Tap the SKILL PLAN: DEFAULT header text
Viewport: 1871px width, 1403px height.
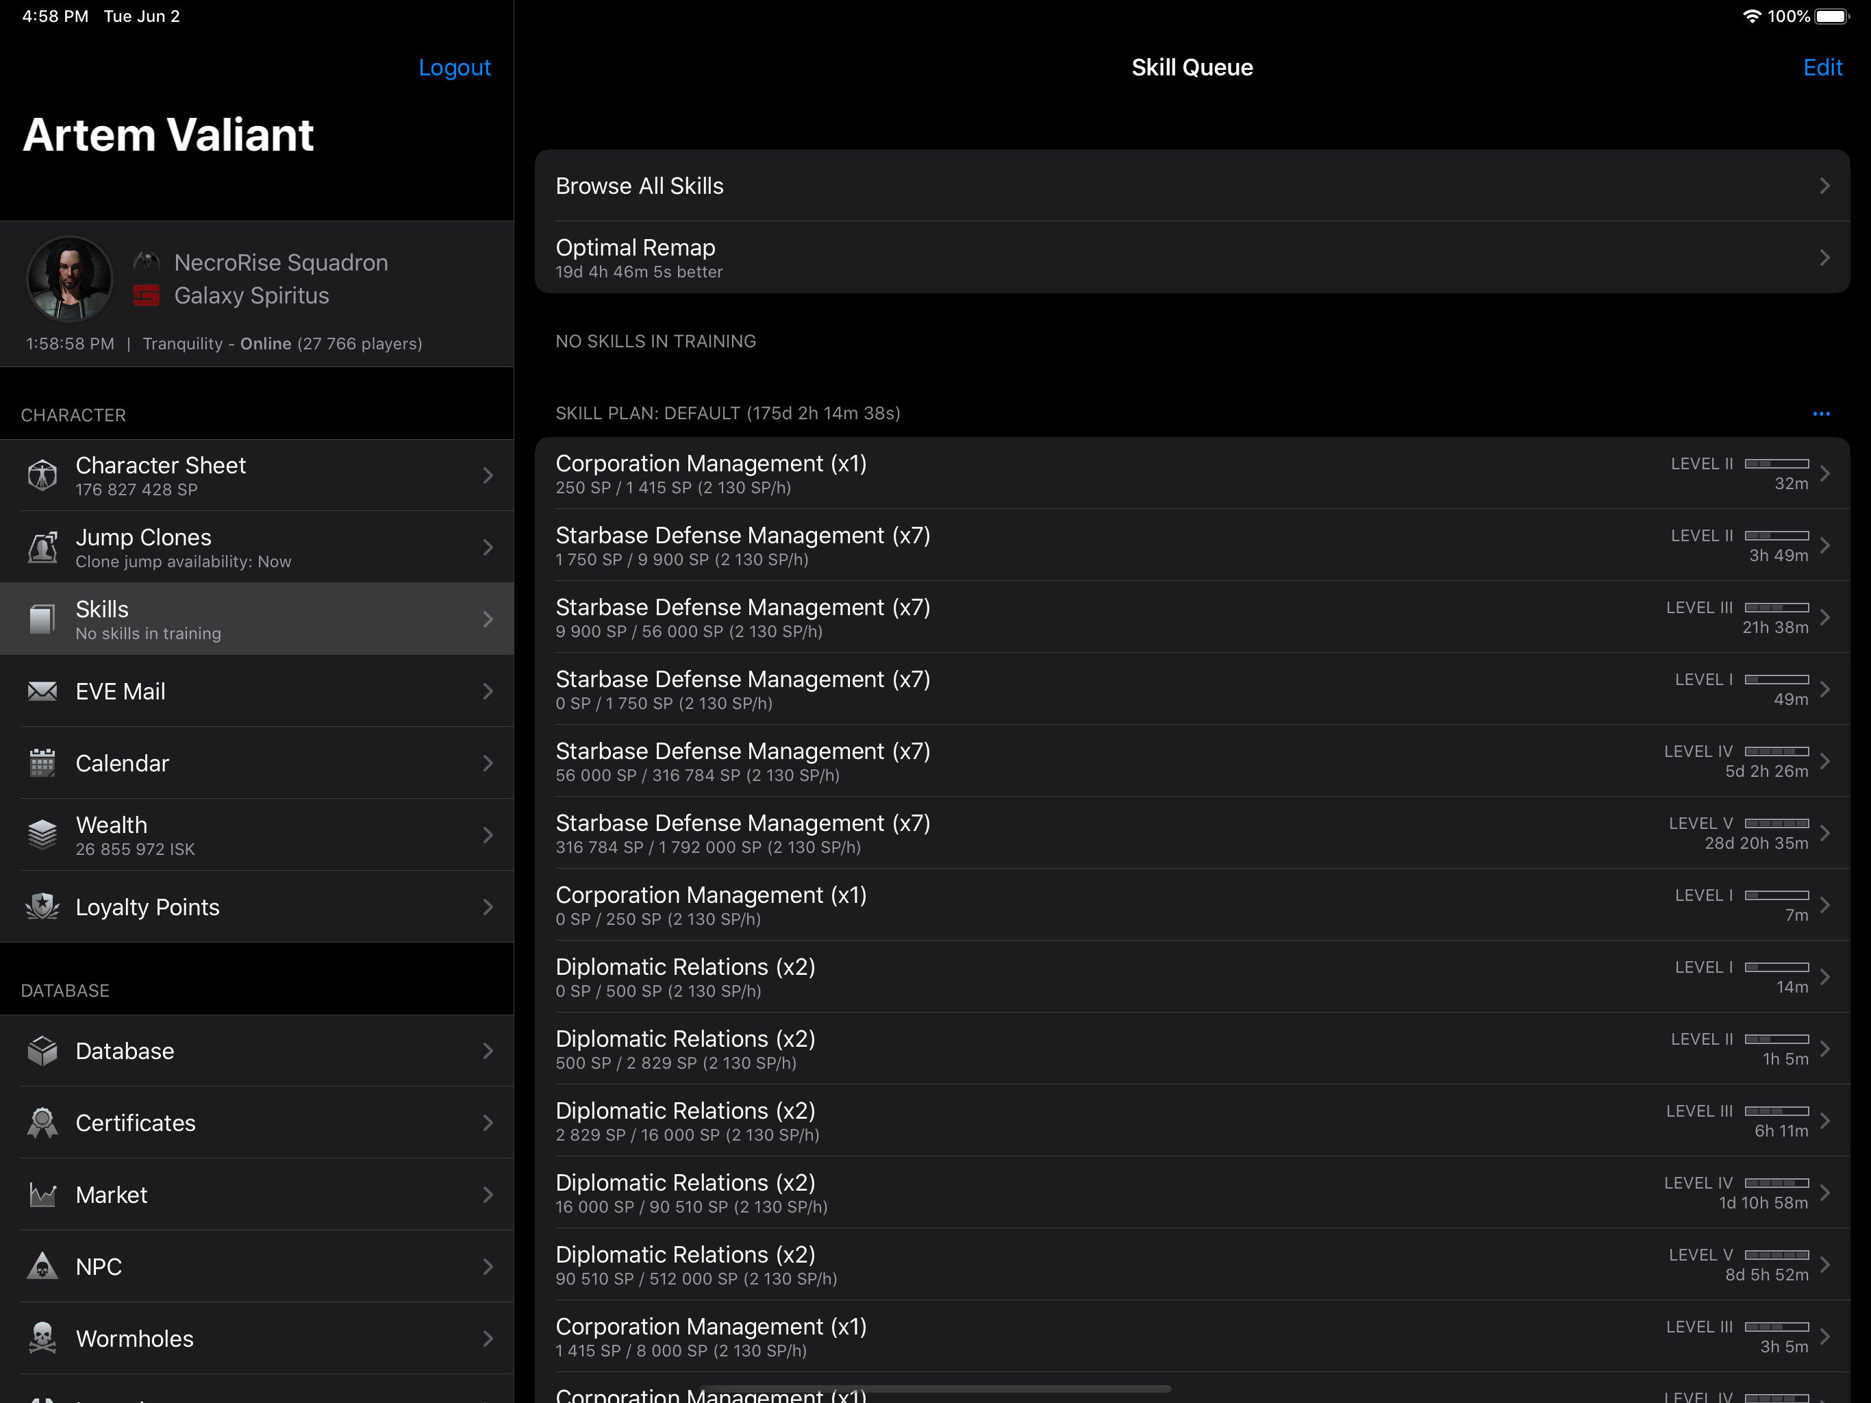coord(727,413)
